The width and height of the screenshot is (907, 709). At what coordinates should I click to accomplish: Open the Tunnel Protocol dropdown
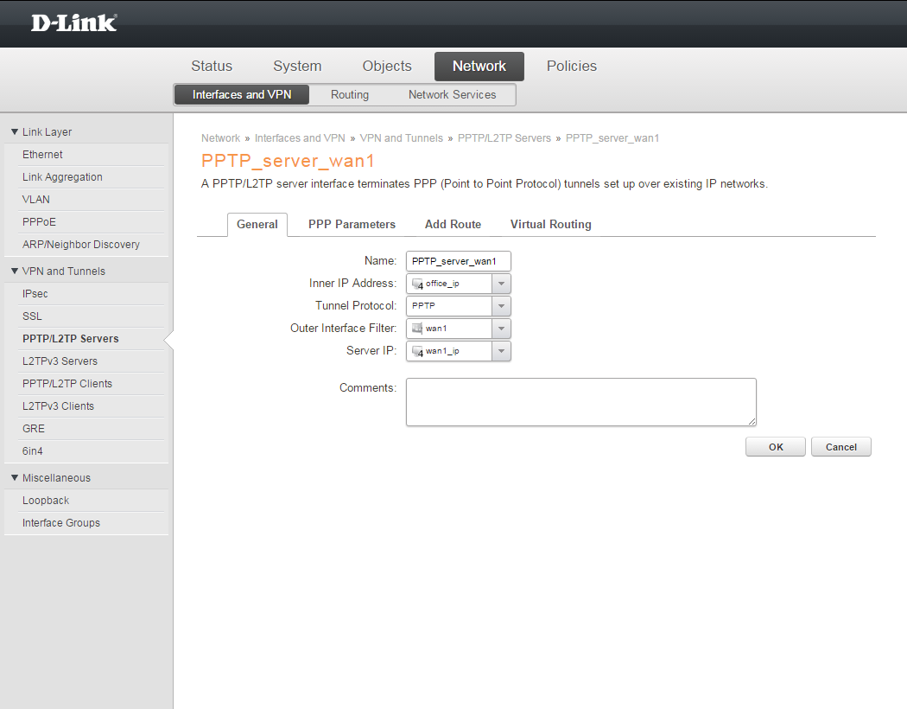[x=501, y=306]
